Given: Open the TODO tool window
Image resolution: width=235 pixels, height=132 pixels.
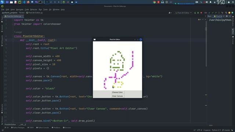Looking at the screenshot, I should click(x=30, y=128).
